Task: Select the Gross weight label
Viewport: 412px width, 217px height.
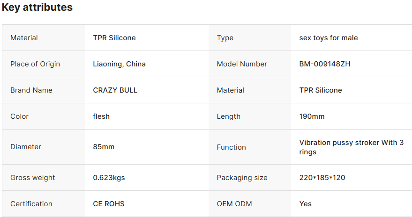Action: (33, 178)
